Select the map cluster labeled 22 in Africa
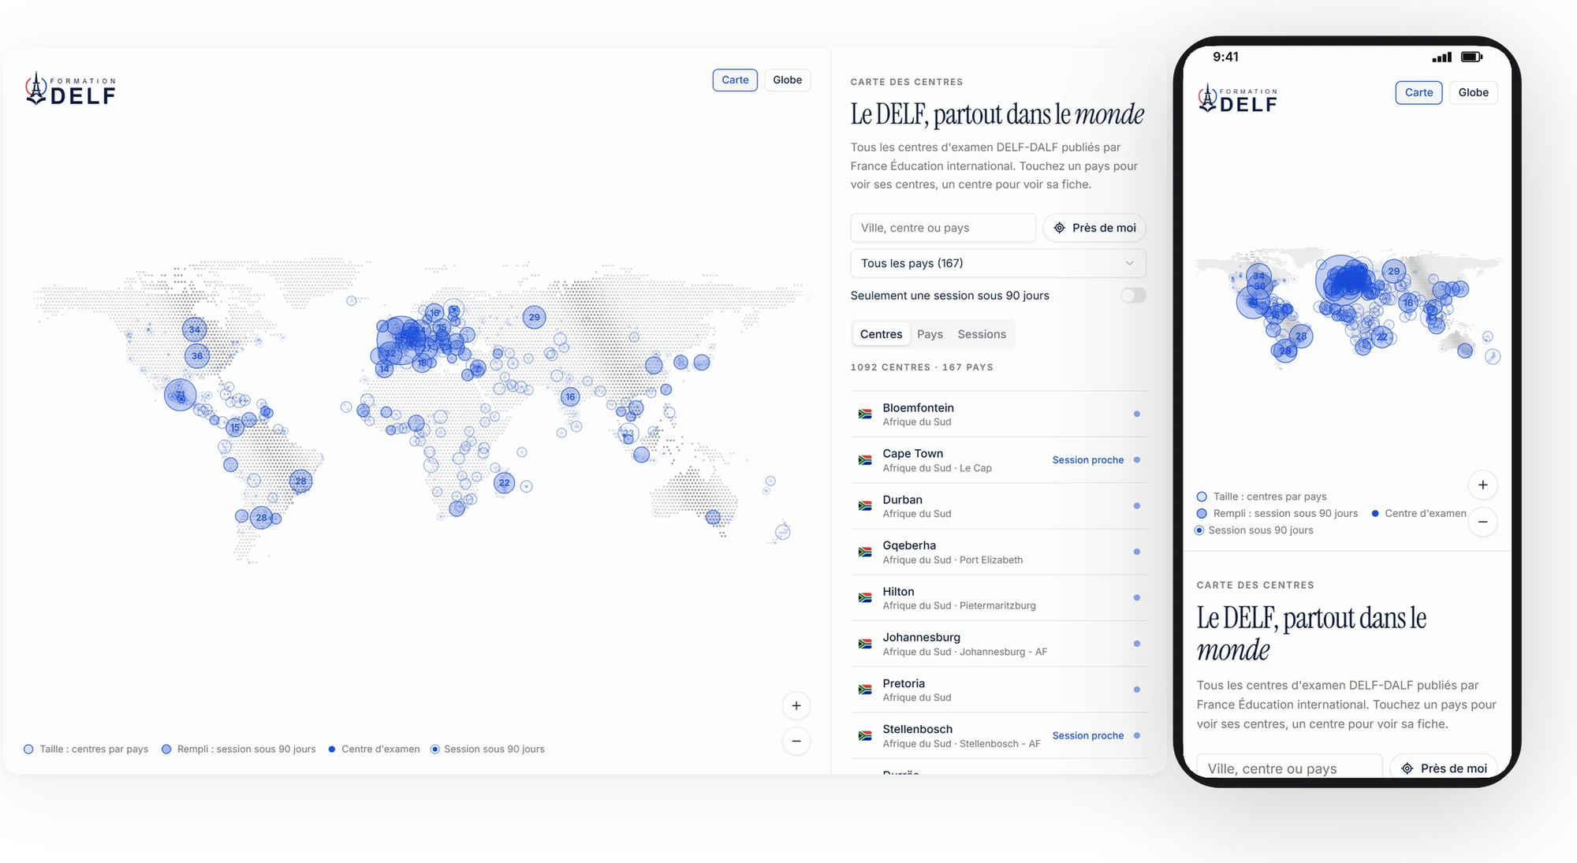This screenshot has height=863, width=1577. (x=504, y=482)
